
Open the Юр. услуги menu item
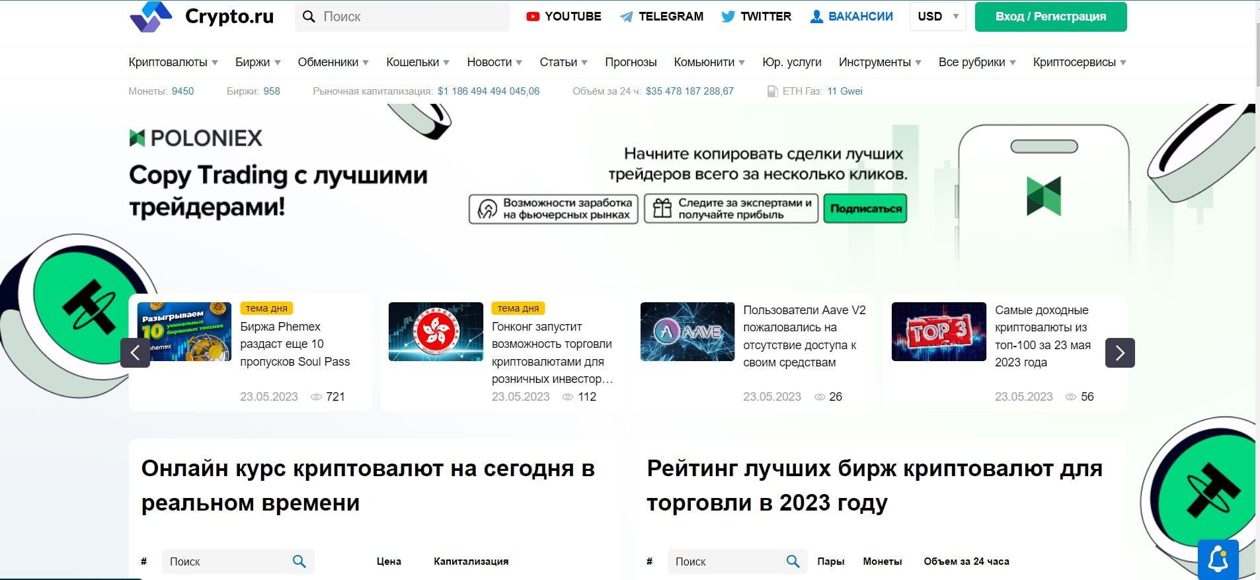[792, 62]
